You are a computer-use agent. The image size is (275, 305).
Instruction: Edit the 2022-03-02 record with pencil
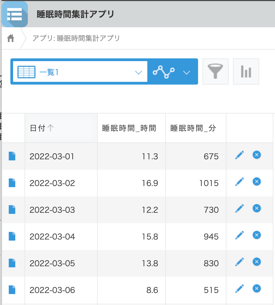click(239, 182)
